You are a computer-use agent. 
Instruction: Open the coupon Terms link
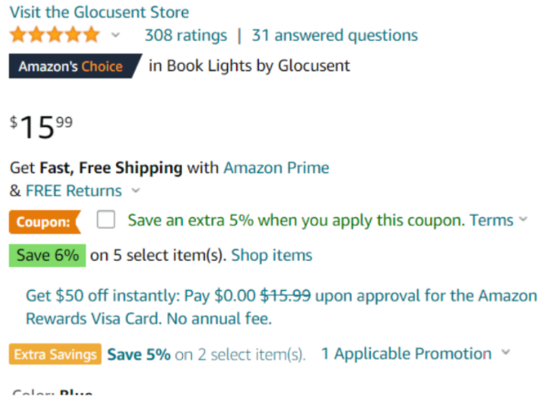(x=491, y=220)
